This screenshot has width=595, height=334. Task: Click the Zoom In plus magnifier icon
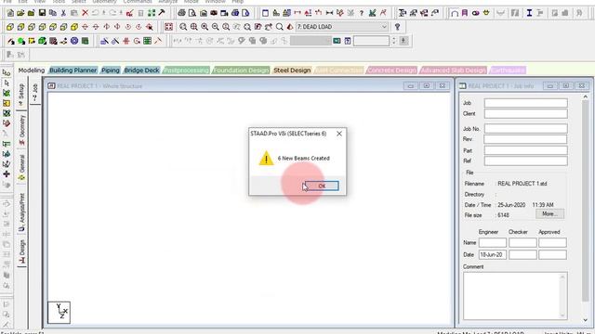[205, 27]
